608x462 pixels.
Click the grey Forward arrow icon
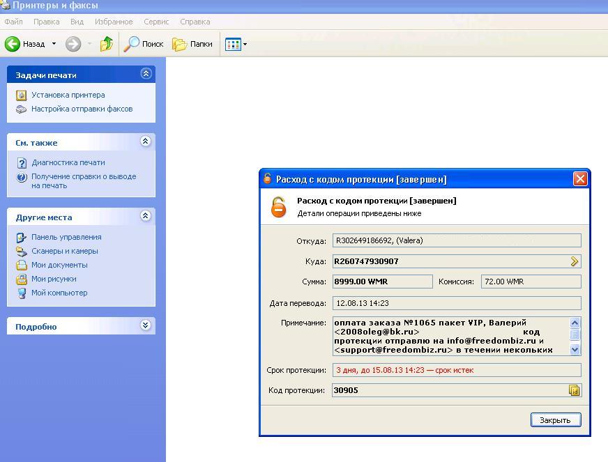point(73,44)
